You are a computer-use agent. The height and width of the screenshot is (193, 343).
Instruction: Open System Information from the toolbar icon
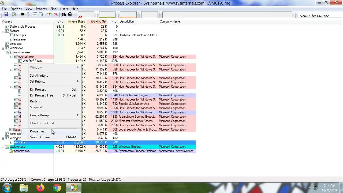[23, 14]
